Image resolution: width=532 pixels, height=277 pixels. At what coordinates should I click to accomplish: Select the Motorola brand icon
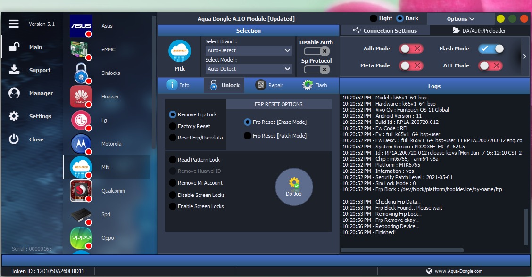point(81,144)
